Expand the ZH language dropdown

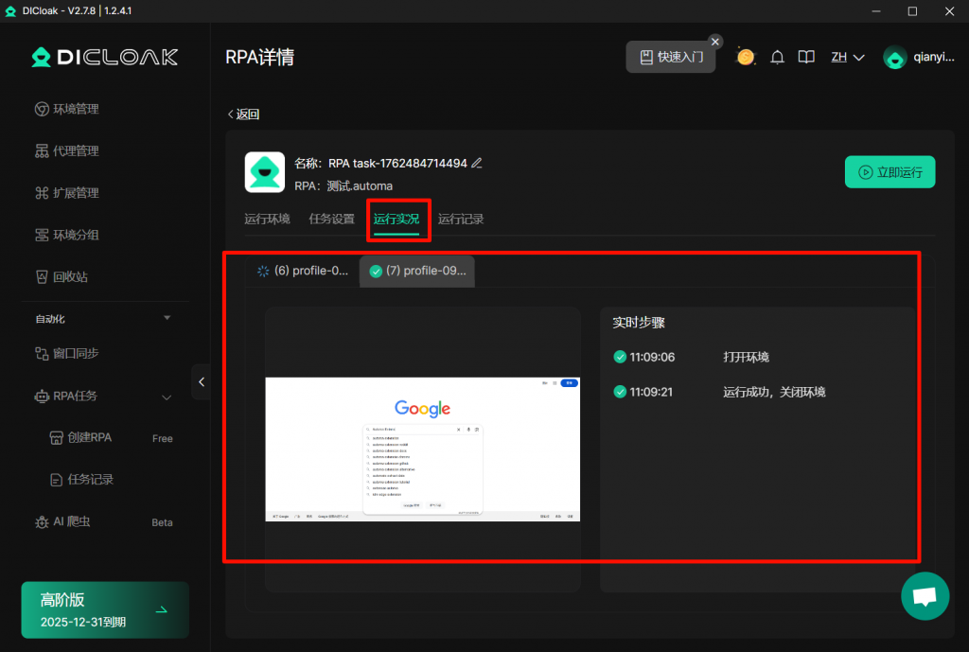click(848, 57)
